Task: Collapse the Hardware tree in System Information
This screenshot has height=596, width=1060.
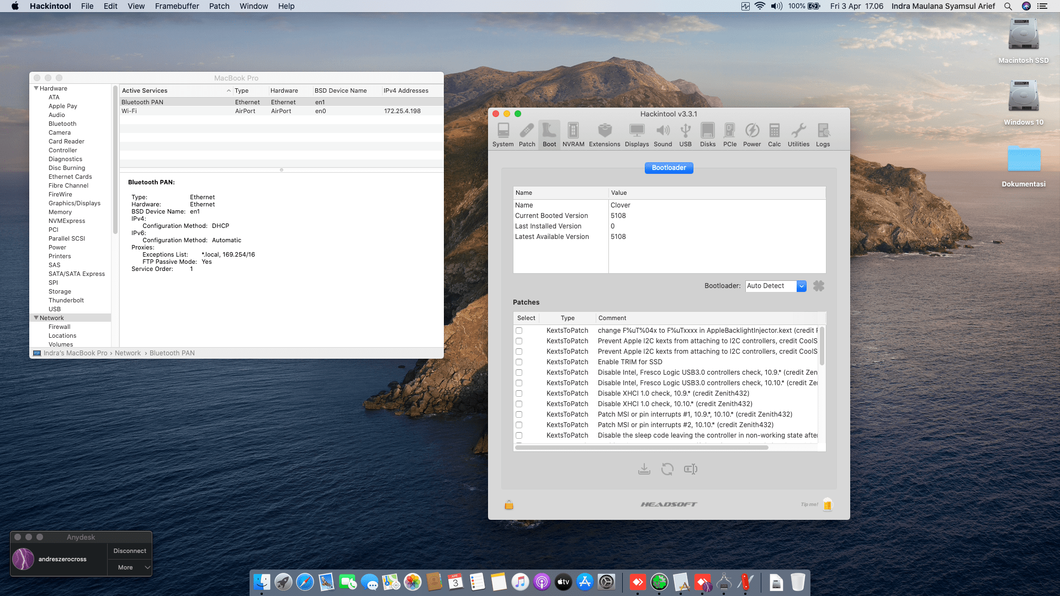Action: 36,88
